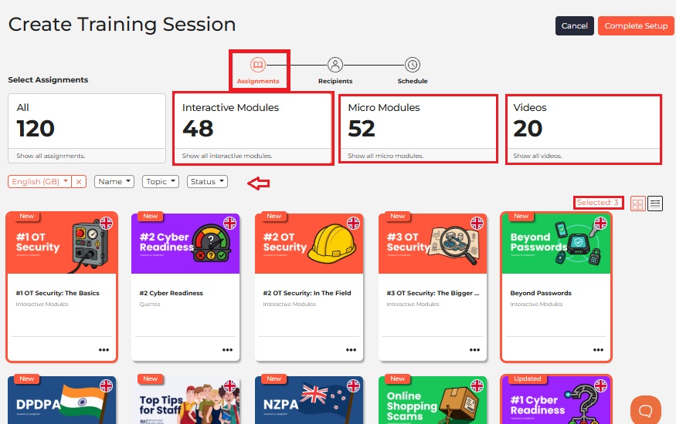Clear the English (GB) language filter

pos(79,181)
